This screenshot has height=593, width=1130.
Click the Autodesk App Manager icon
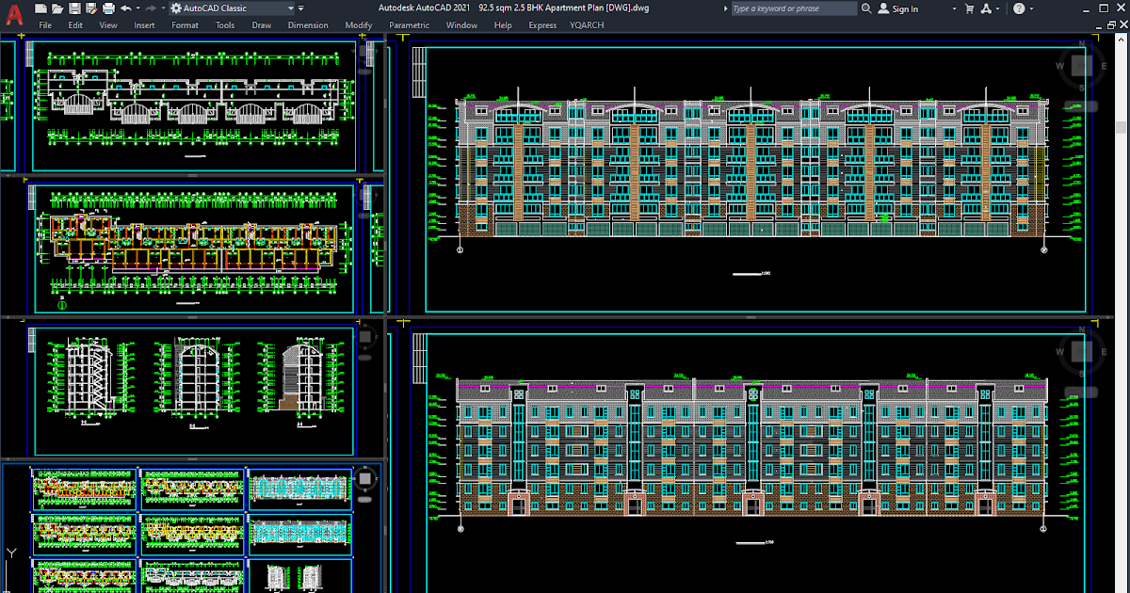pos(987,8)
